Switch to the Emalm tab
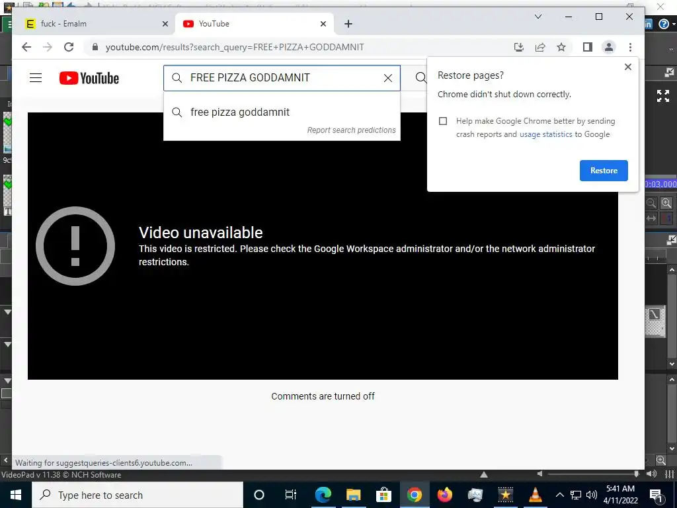677x508 pixels. click(x=94, y=24)
